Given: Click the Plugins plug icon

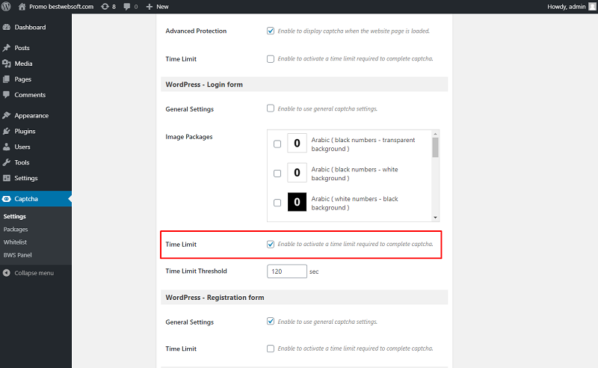Looking at the screenshot, I should [7, 131].
